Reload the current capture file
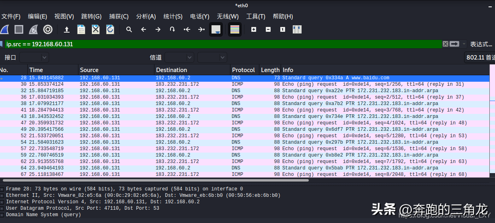 110,29
